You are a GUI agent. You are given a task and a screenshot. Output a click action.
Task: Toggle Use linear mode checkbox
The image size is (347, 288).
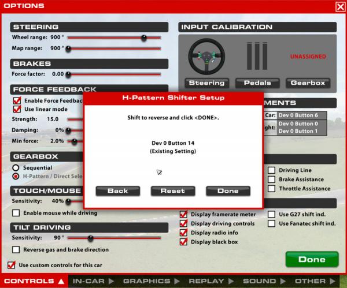tap(17, 109)
